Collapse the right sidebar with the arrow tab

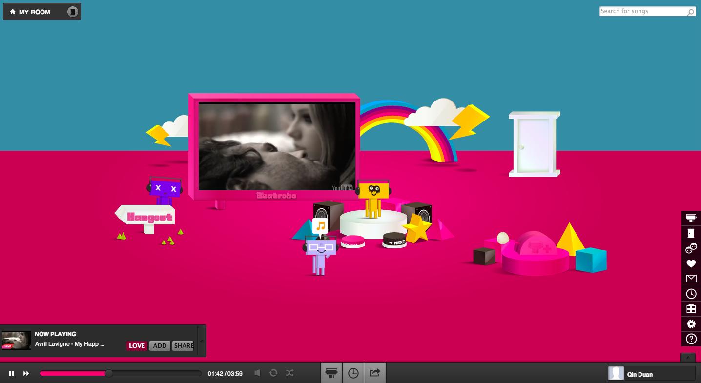688,358
